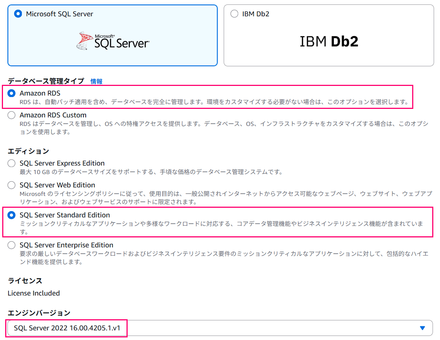Click the Microsoft SQL Server logo
This screenshot has height=340, width=440.
[113, 41]
